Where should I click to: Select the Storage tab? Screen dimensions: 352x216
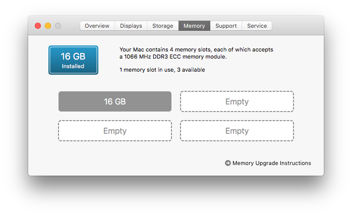[x=162, y=26]
